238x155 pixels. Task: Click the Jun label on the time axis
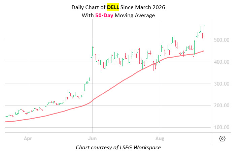[x=92, y=138]
